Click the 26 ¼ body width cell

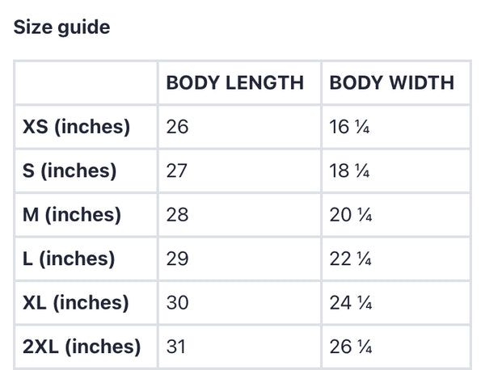click(x=351, y=347)
